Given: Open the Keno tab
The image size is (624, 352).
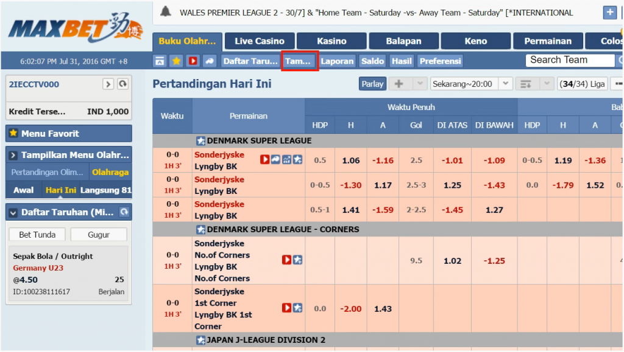Looking at the screenshot, I should [475, 41].
